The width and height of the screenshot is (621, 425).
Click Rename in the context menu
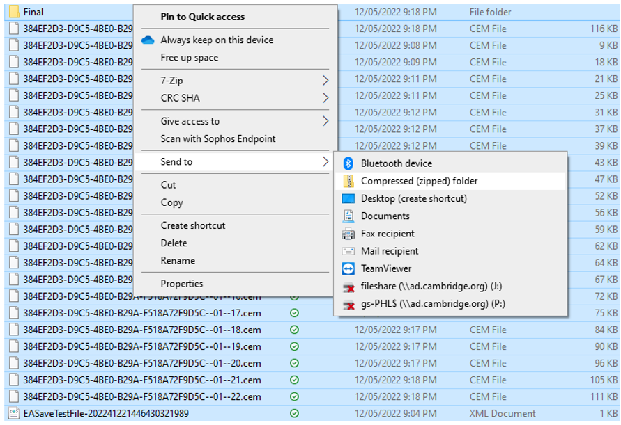[178, 261]
